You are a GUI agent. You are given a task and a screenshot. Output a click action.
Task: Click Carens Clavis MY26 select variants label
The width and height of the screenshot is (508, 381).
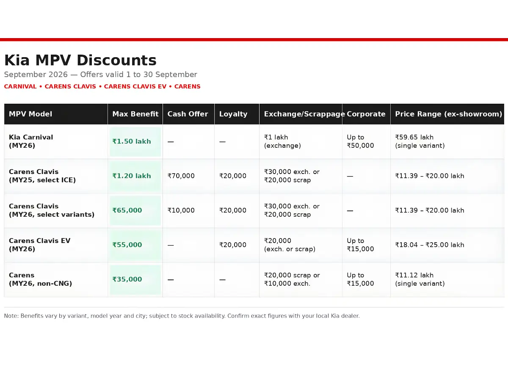click(52, 210)
